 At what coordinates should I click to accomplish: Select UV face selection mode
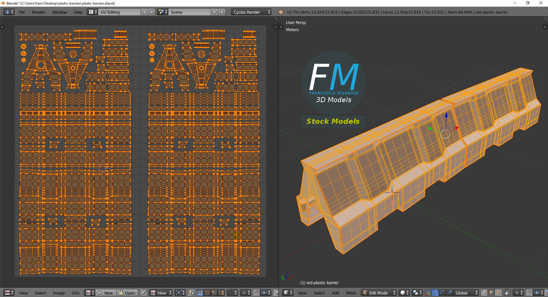[214, 293]
